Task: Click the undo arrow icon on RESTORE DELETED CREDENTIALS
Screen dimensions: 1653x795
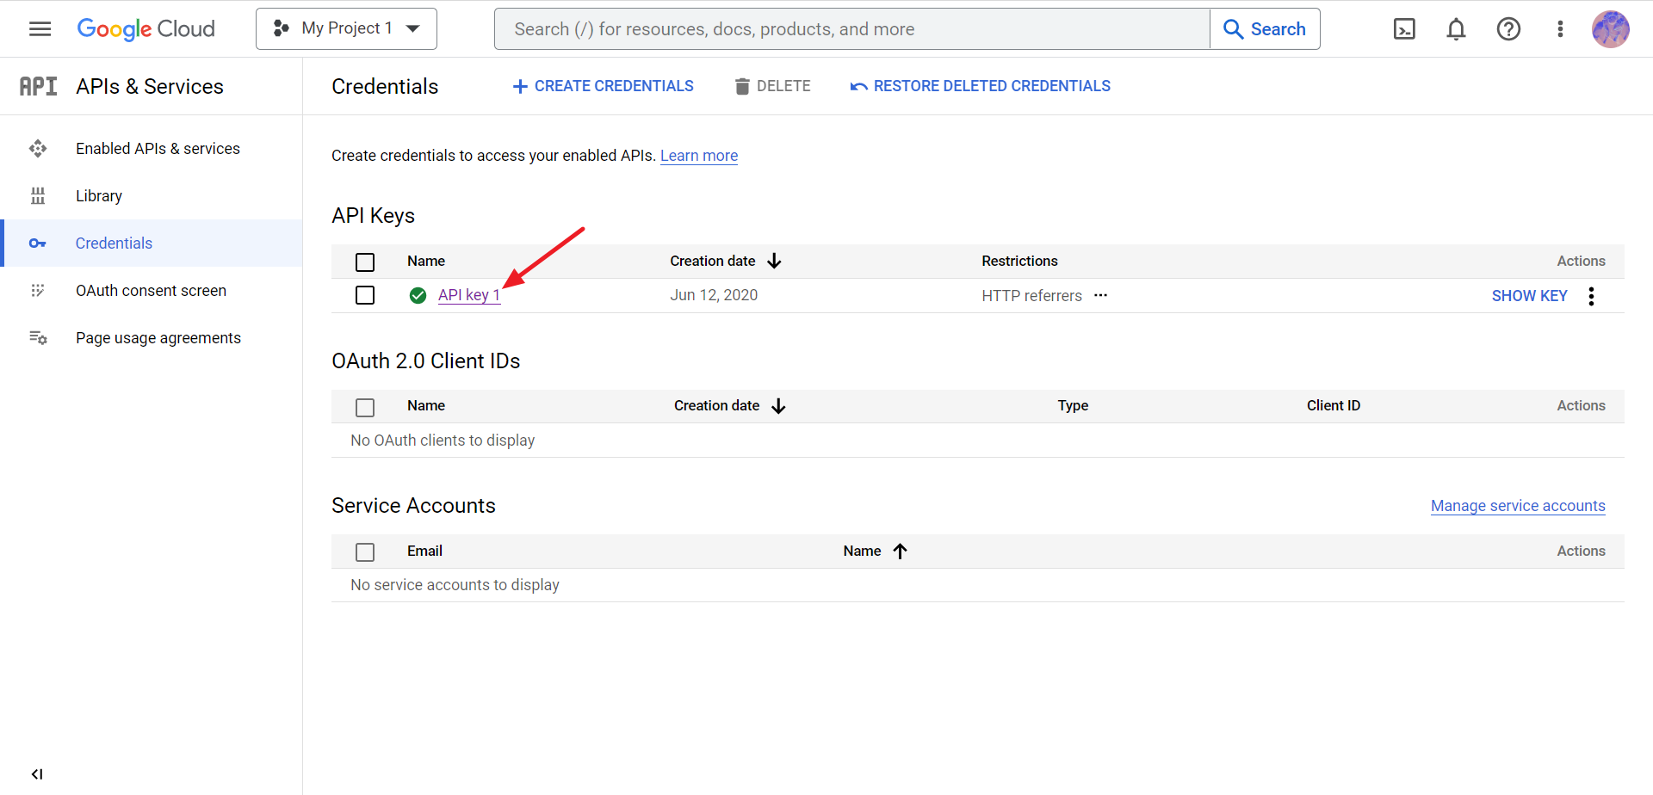Action: 858,86
